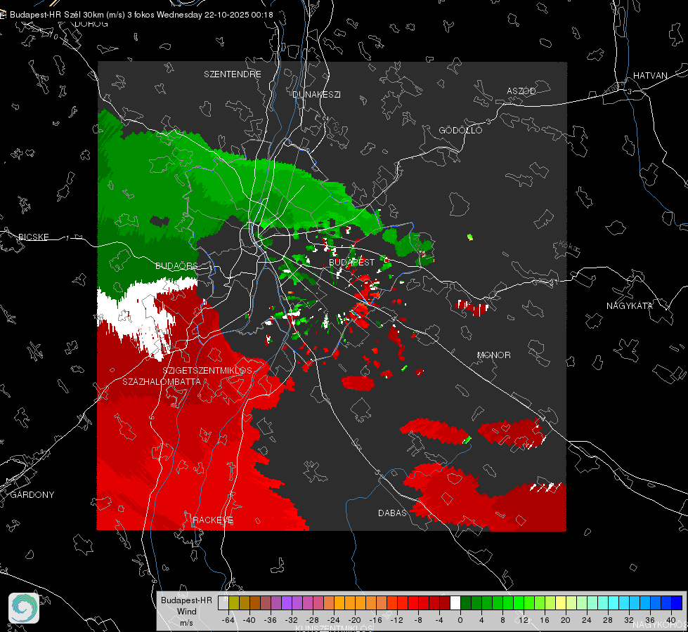Click the 28 value on the legend scale
The height and width of the screenshot is (632, 688).
click(607, 620)
